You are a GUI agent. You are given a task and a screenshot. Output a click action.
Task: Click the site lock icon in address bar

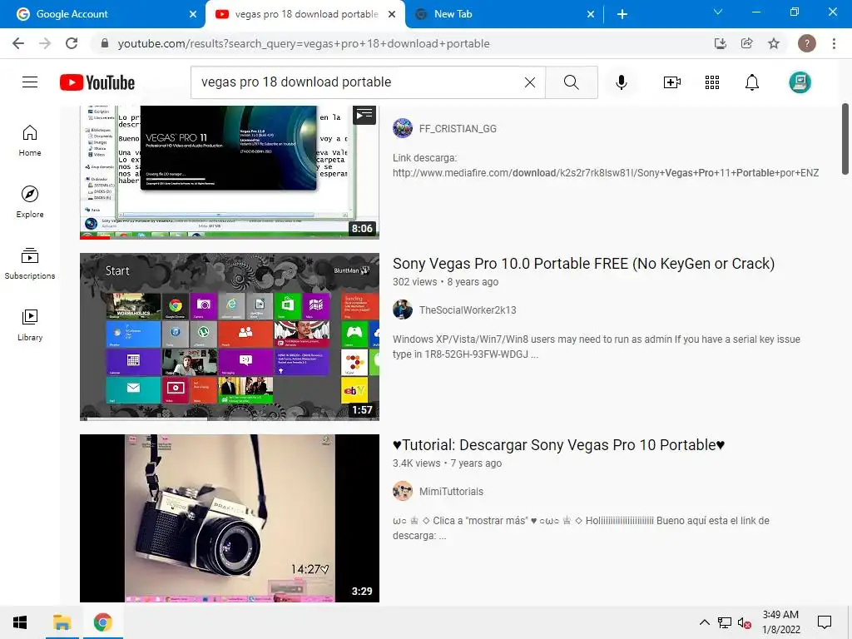click(105, 43)
